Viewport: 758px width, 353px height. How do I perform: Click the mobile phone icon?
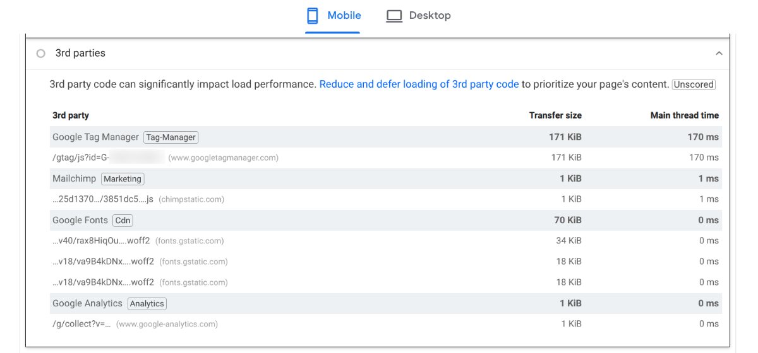click(313, 16)
